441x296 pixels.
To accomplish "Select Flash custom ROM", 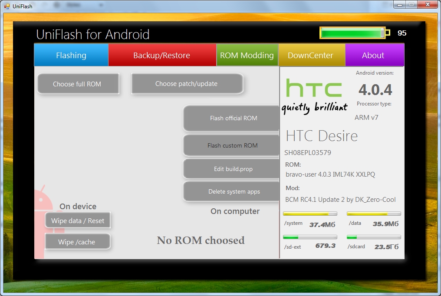I will (x=231, y=145).
